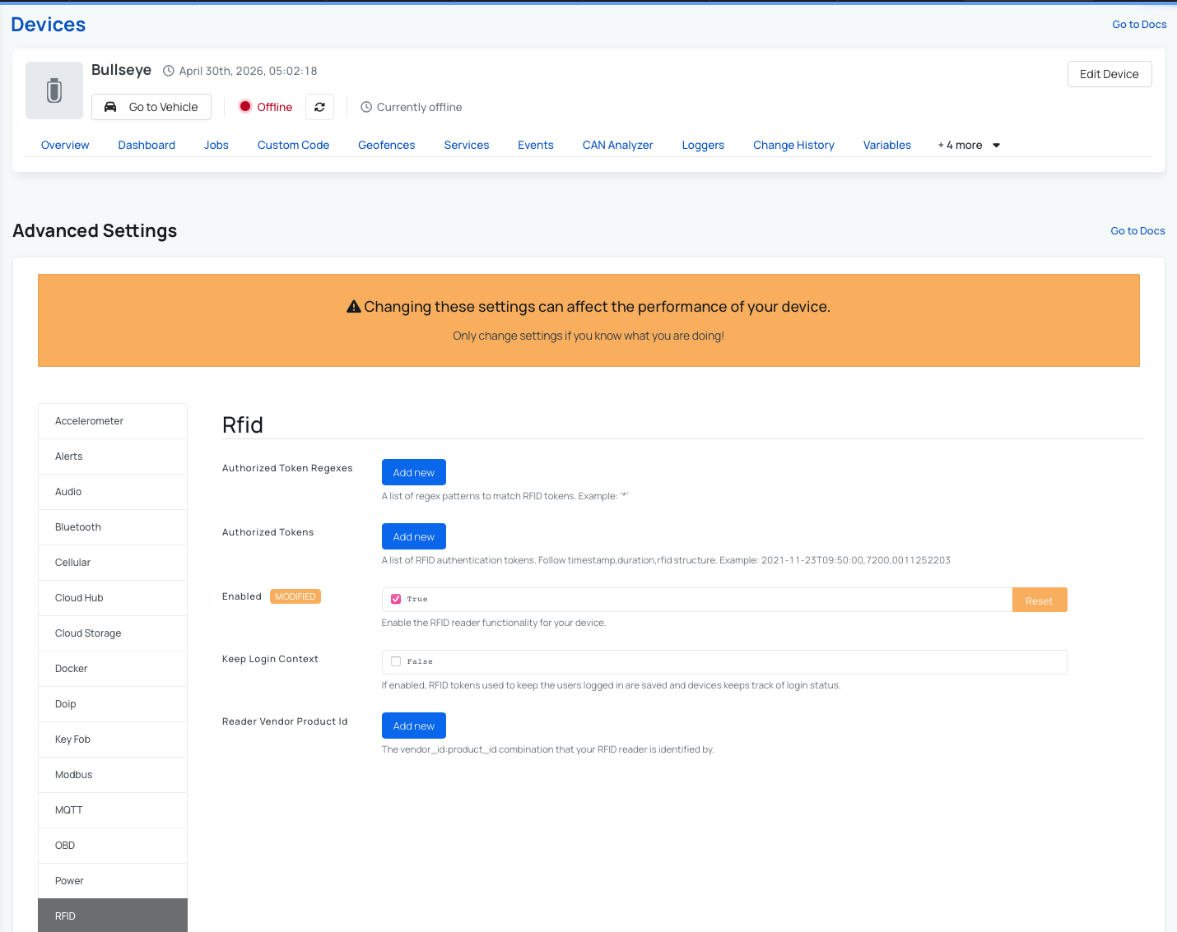Click the MODIFIED badge next to Enabled
This screenshot has height=932, width=1177.
click(x=295, y=596)
